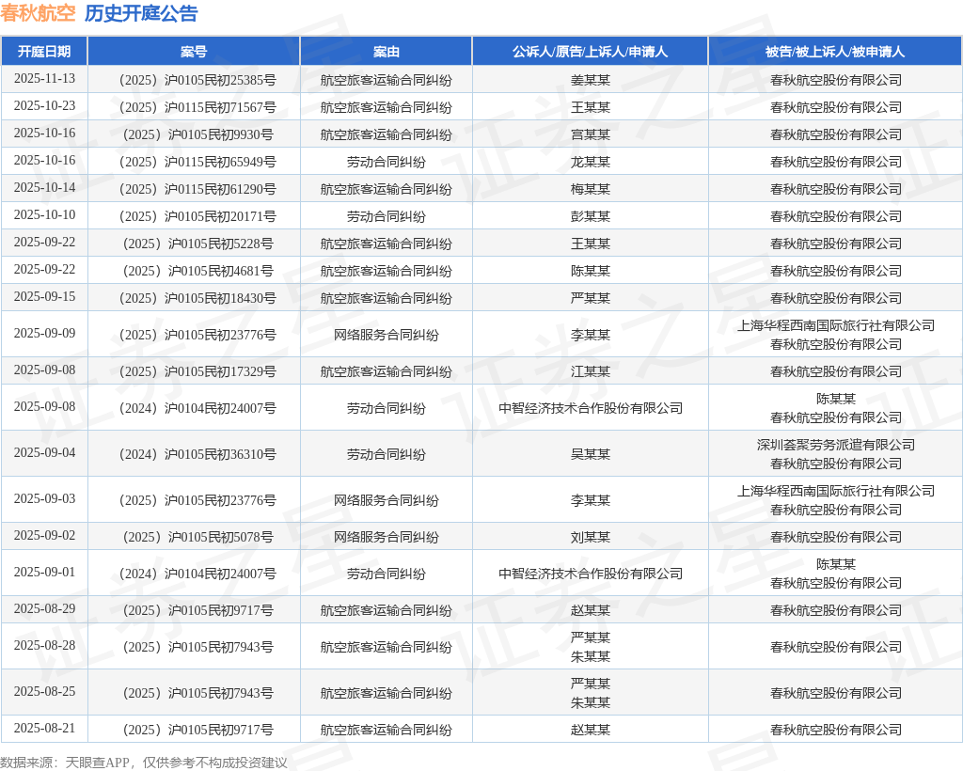Click the 历史开庭公告 heading
This screenshot has height=771, width=963.
pos(141,13)
